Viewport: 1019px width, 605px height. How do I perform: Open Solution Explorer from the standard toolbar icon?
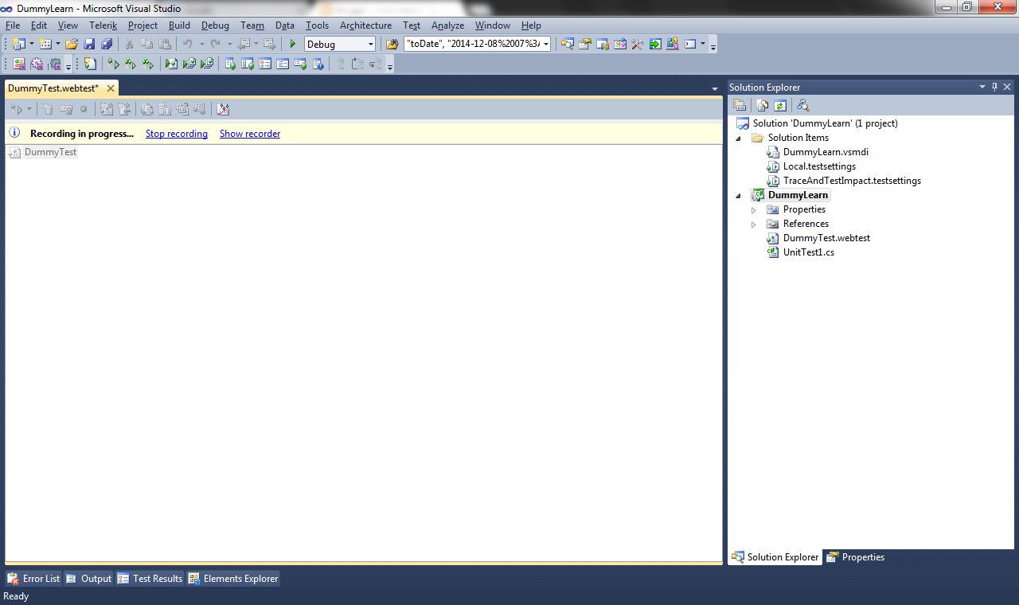pos(568,45)
